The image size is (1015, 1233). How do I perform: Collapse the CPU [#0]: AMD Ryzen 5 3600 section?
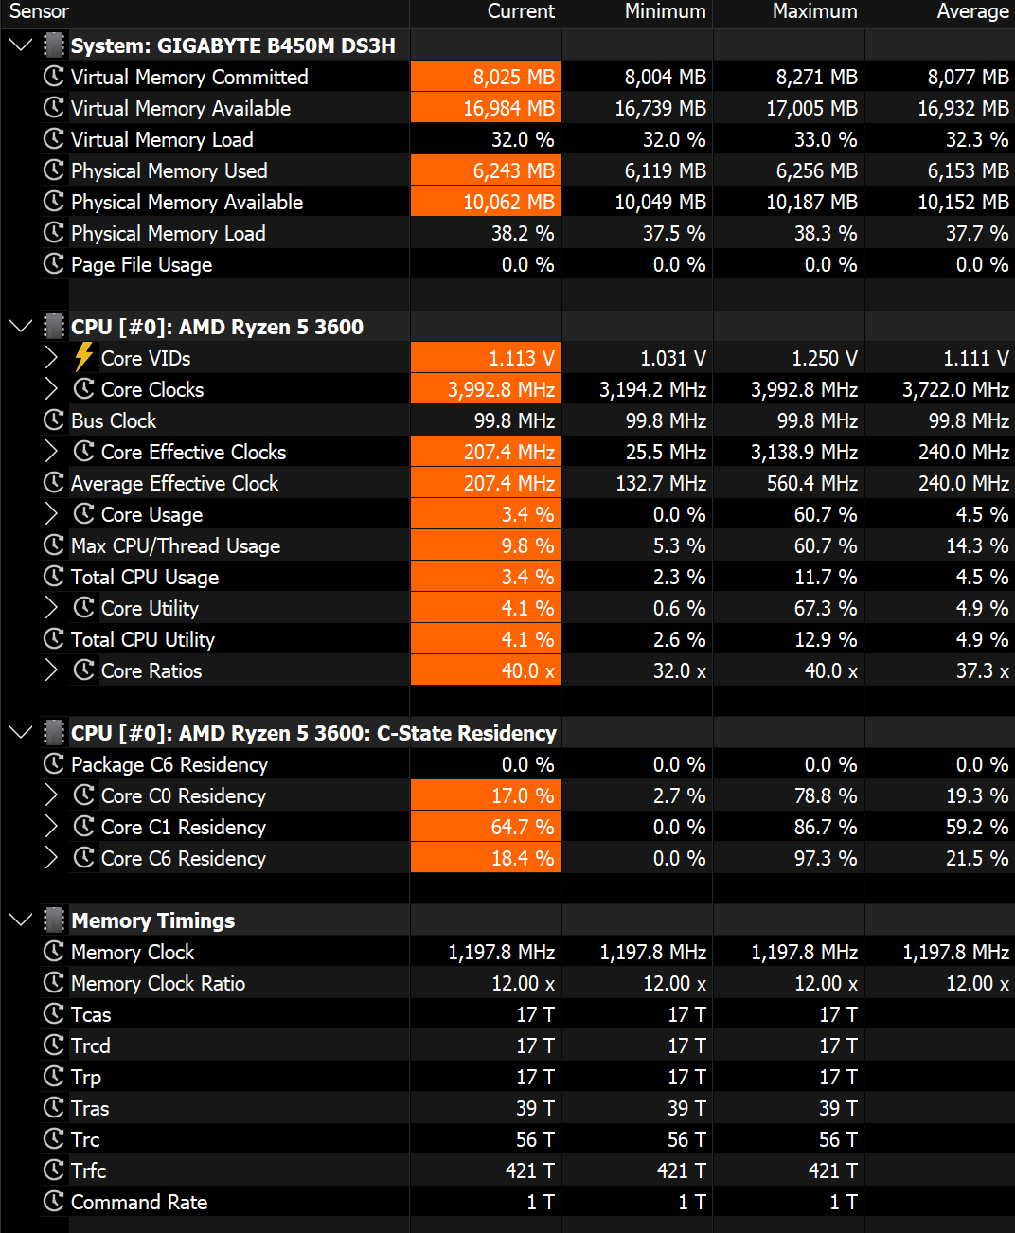coord(21,327)
